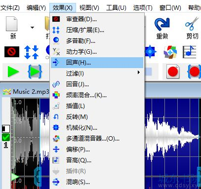Image resolution: width=201 pixels, height=189 pixels.
Task: Open 动力学(G)... effect dialog
Action: [x=97, y=52]
